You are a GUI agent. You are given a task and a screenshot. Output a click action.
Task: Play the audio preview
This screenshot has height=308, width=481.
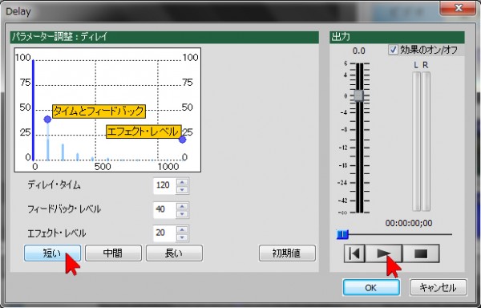383,253
